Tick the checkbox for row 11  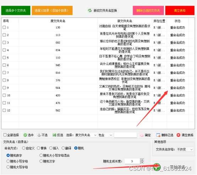click(4, 103)
